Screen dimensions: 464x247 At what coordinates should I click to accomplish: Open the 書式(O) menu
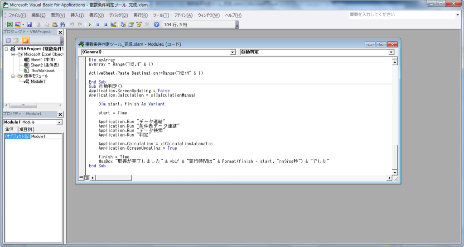pos(97,15)
